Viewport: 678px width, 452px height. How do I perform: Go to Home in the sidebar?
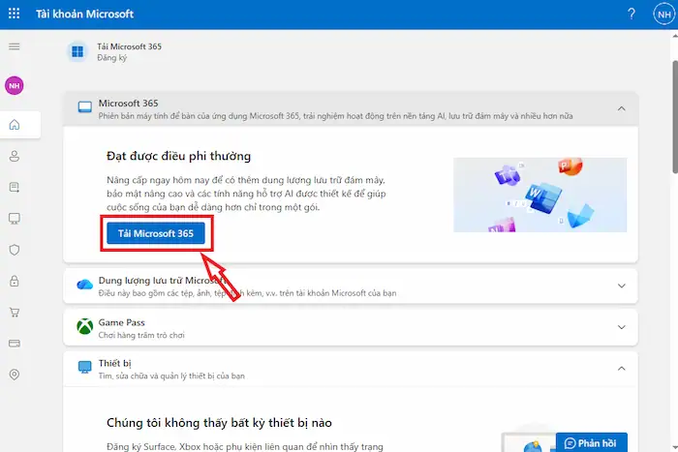[15, 125]
